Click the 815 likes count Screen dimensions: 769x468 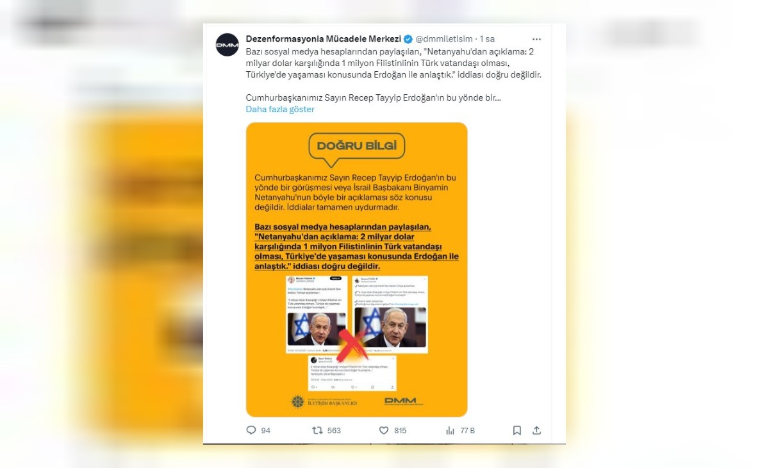pos(401,430)
